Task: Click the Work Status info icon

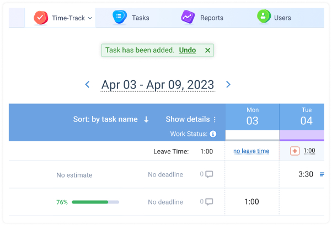Action: [x=213, y=134]
